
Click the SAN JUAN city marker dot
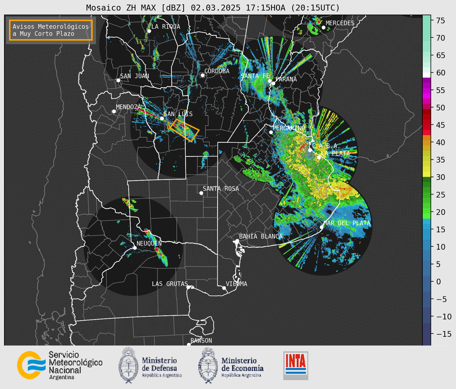click(x=118, y=80)
